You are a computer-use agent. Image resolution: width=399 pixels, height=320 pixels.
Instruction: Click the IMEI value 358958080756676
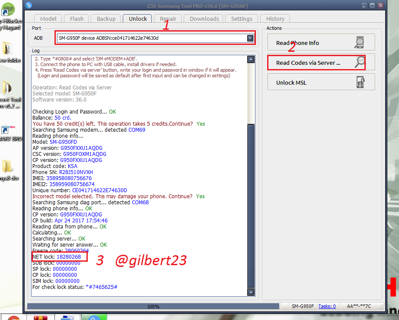point(69,178)
